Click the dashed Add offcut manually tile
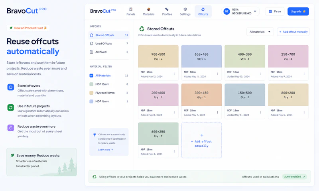The image size is (319, 191). click(x=201, y=140)
